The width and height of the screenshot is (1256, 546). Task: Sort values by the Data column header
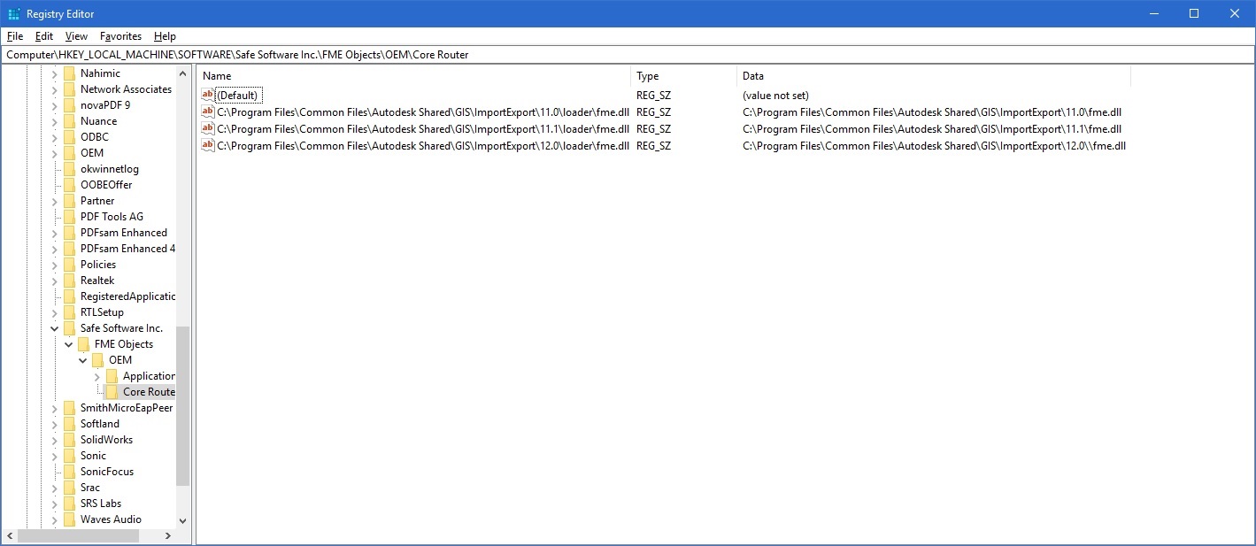coord(934,76)
